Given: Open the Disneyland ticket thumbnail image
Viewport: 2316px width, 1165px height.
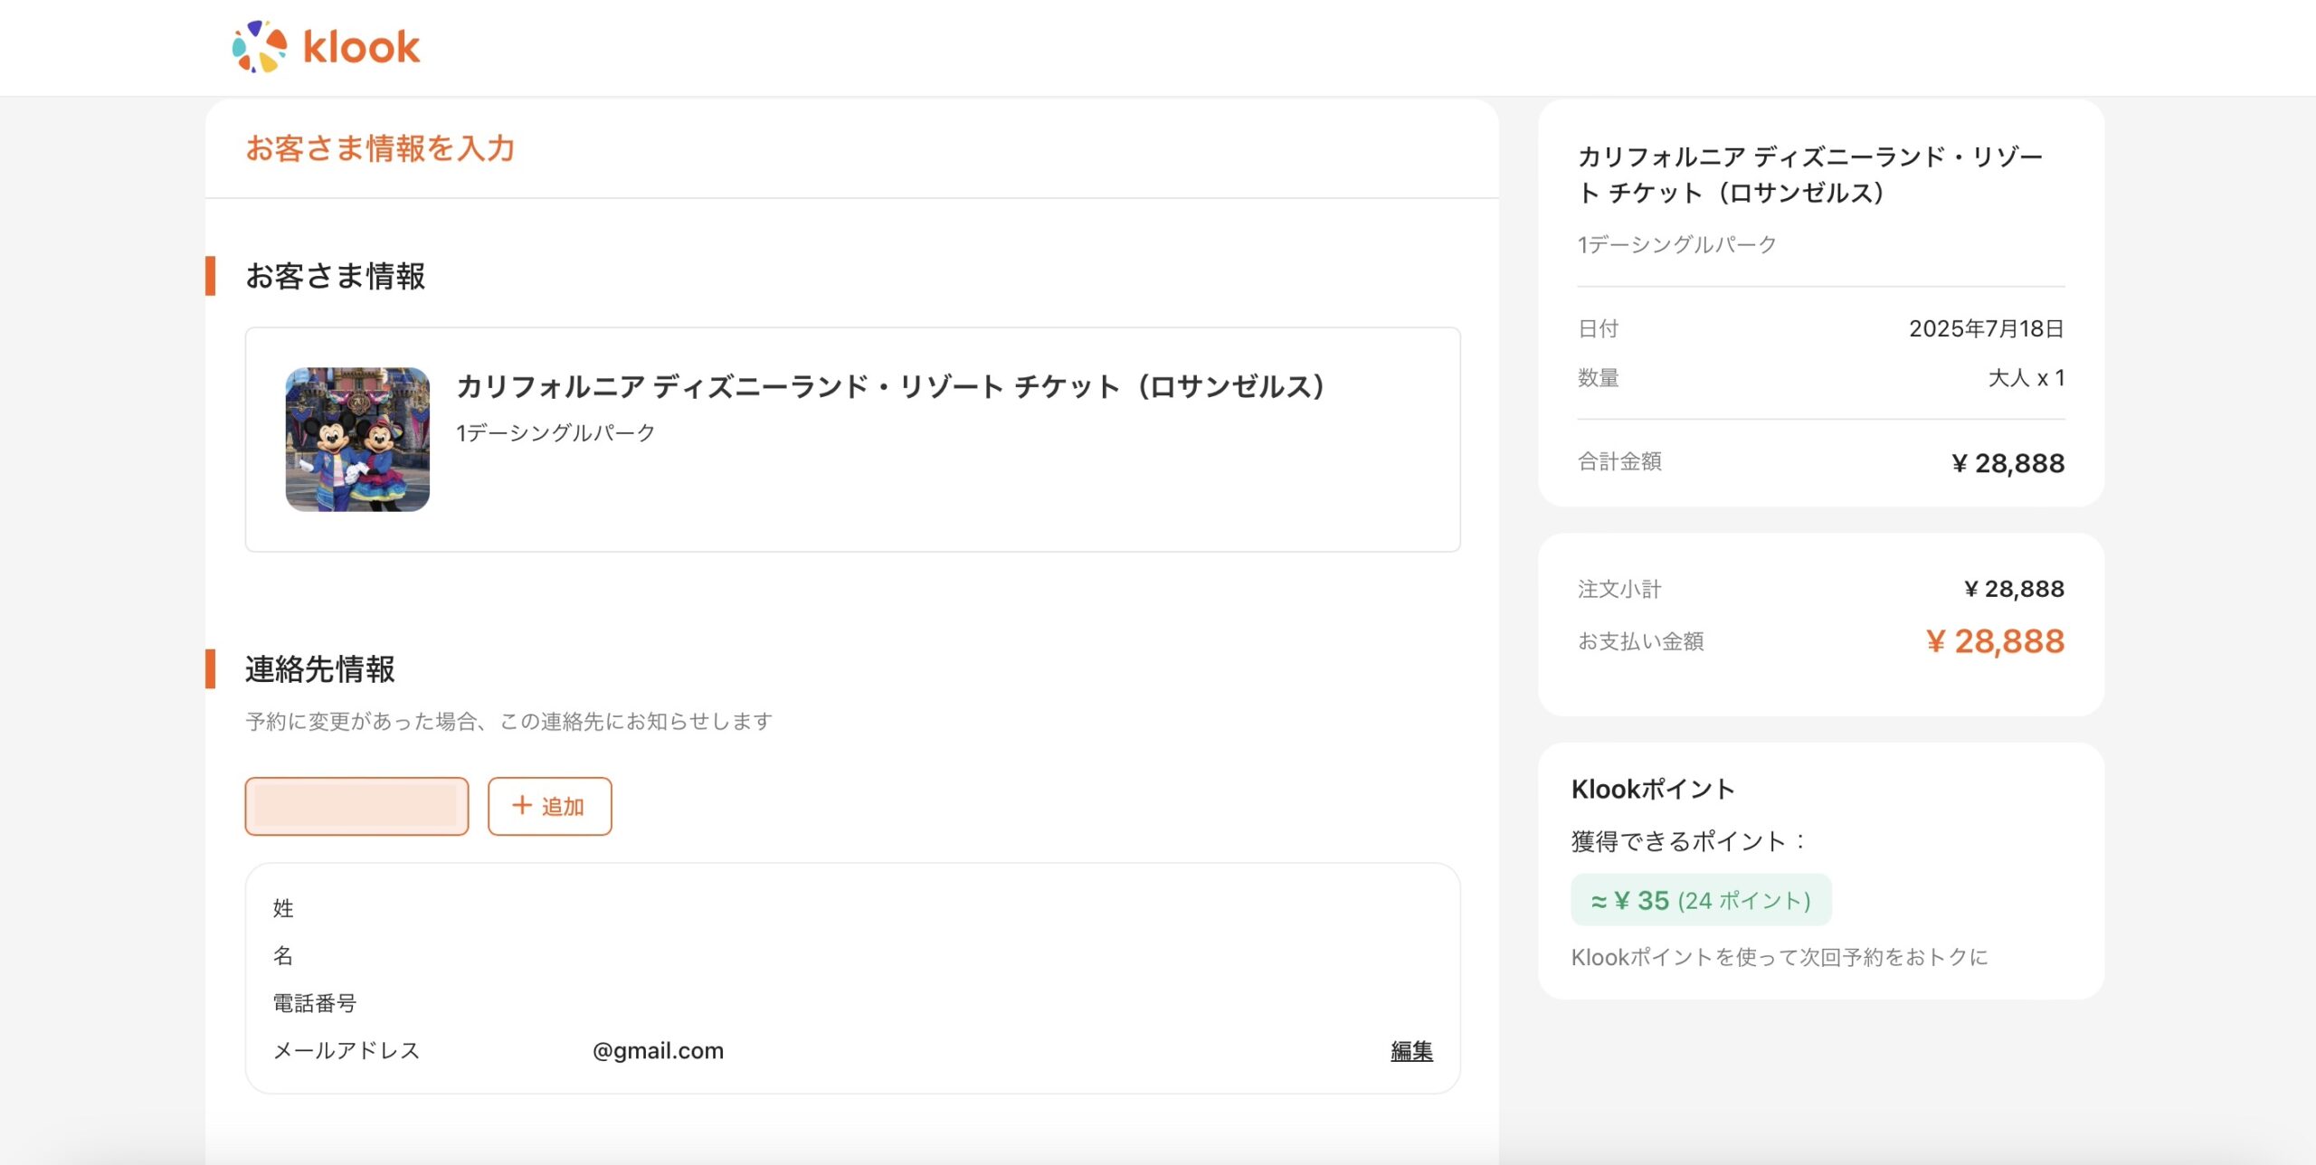Looking at the screenshot, I should click(357, 440).
